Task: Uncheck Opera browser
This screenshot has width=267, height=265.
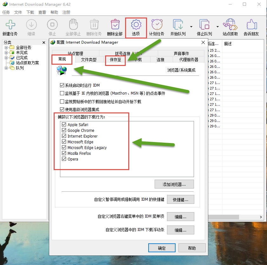Action: point(64,159)
